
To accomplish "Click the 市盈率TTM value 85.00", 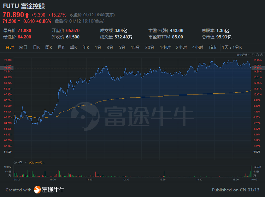I will click(x=177, y=37).
